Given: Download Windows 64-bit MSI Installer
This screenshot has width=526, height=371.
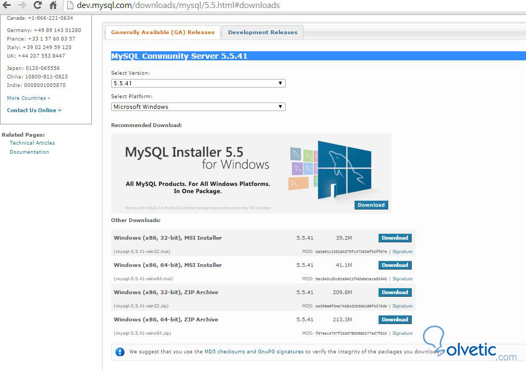Looking at the screenshot, I should 395,265.
